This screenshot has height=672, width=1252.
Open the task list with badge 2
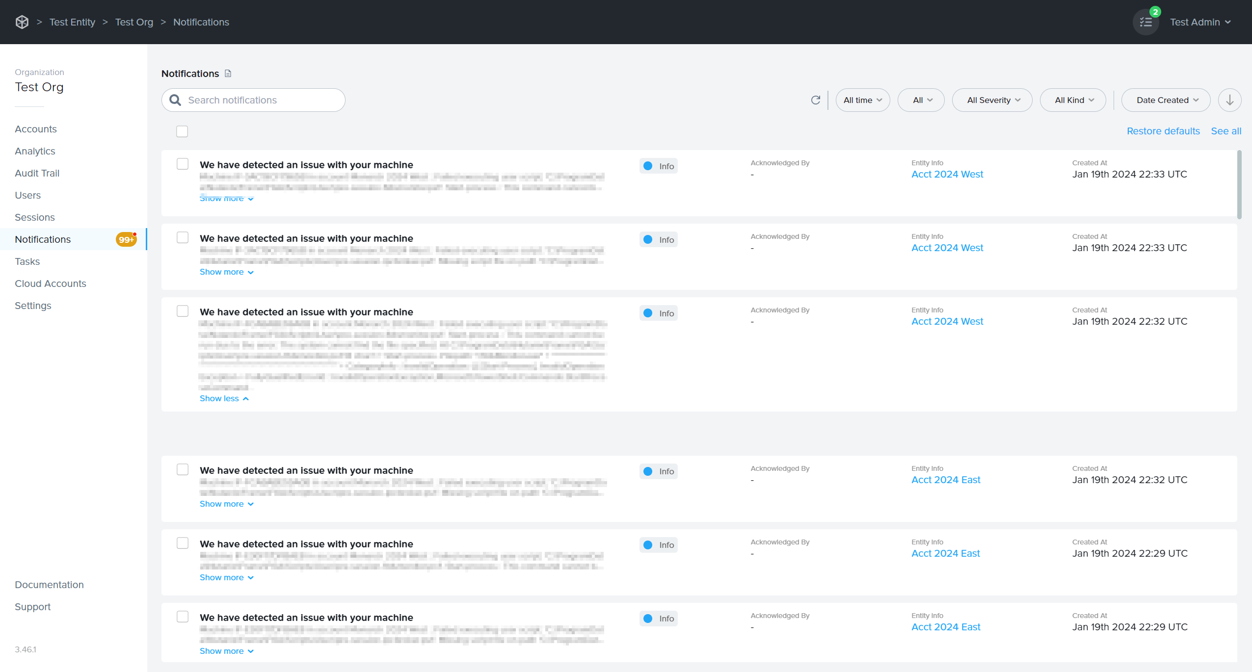coord(1145,22)
